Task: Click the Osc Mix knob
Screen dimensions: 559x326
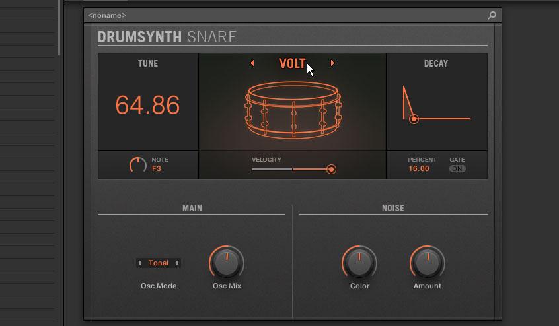Action: [227, 263]
